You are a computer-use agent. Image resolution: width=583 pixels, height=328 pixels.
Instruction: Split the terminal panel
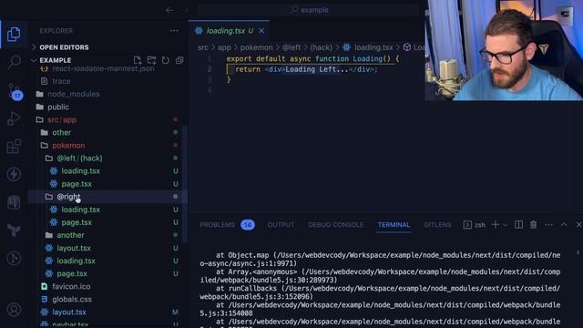(x=518, y=225)
